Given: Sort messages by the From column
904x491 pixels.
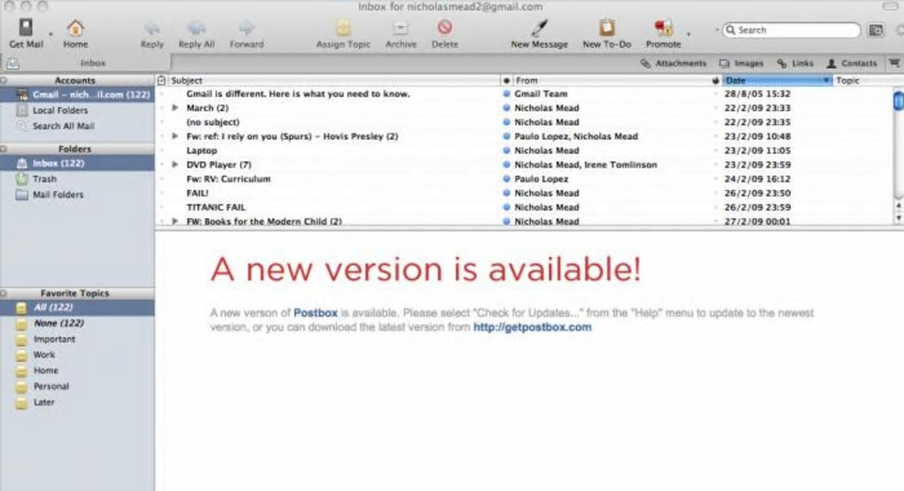Looking at the screenshot, I should pyautogui.click(x=612, y=81).
